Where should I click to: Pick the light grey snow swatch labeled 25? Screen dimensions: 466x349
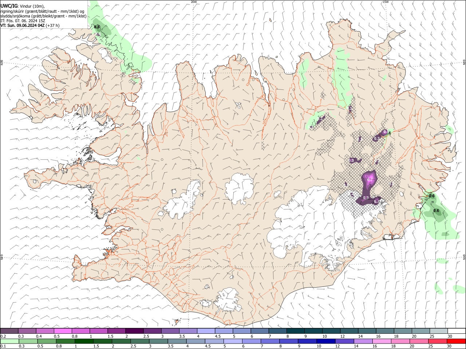438,331
